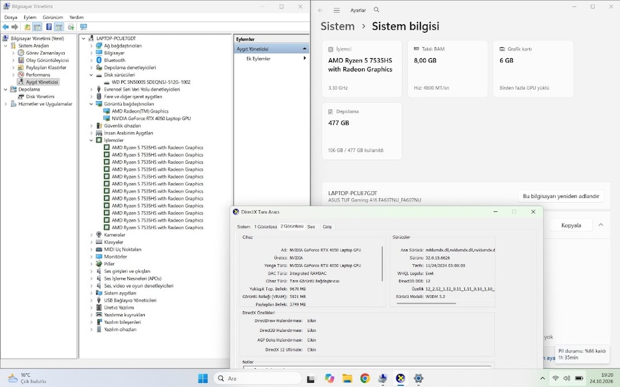Expand Güvenlik cihazları category

pos(91,126)
